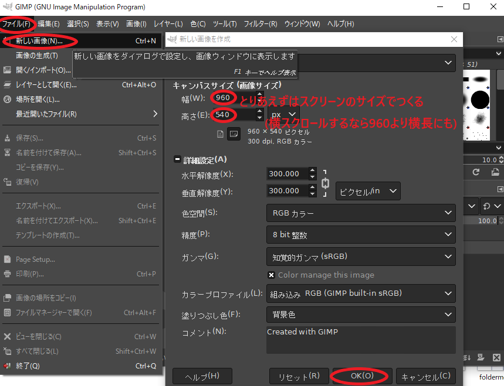
Task: Open the 選択(S) menu
Action: [x=78, y=24]
